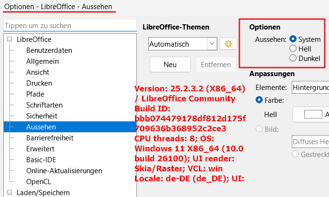Click the Entfernen button
The height and width of the screenshot is (197, 329).
coord(216,65)
